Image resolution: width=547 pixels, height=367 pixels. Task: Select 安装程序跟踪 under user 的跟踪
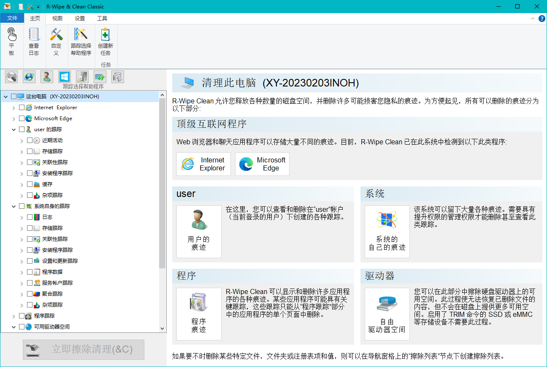[57, 173]
